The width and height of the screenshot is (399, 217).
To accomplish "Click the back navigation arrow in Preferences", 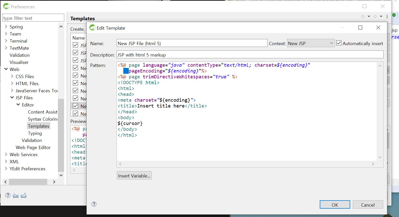I will coord(363,16).
